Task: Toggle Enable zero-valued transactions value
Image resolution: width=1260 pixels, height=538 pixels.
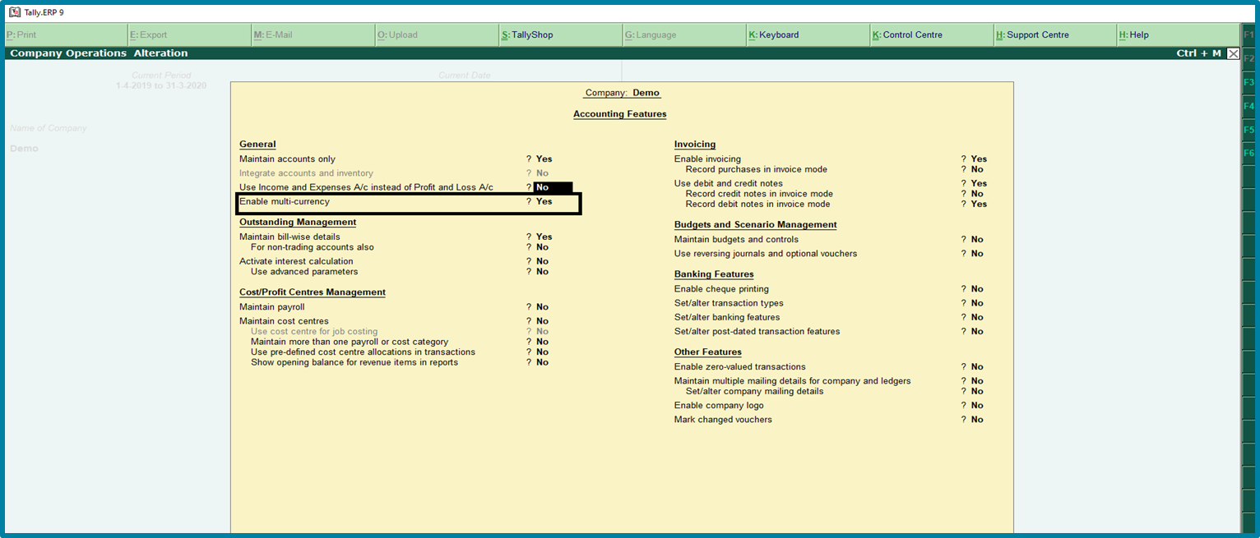Action: click(977, 367)
